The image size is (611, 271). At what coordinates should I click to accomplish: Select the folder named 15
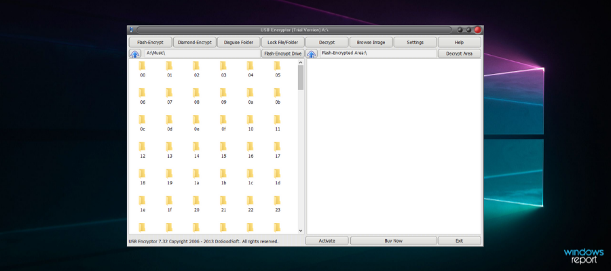pyautogui.click(x=223, y=150)
